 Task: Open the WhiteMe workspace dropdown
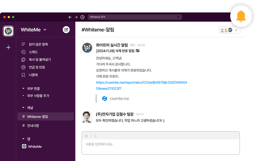tap(34, 30)
